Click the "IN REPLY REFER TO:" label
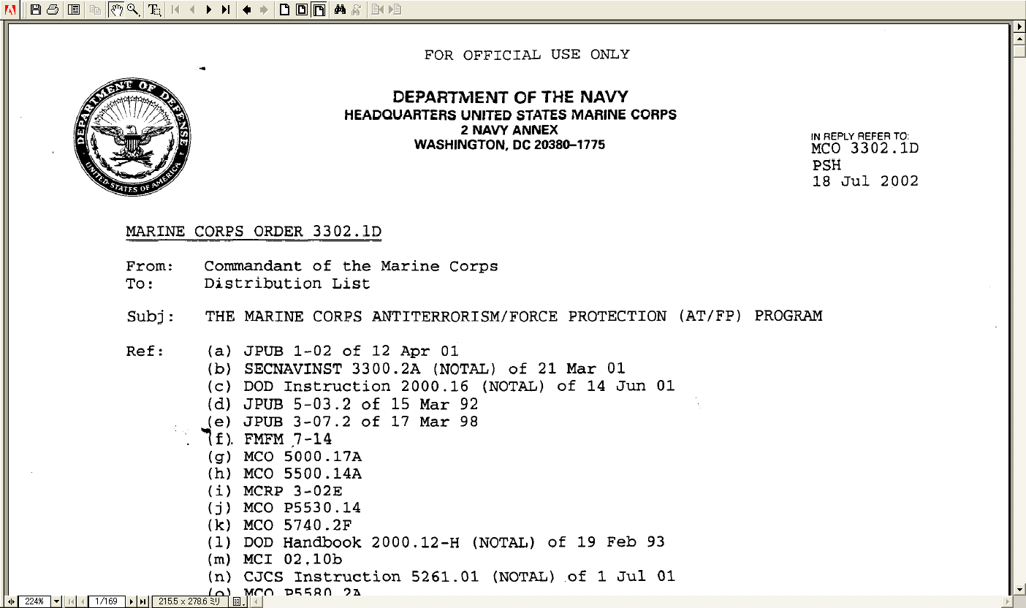1026x608 pixels. [x=859, y=136]
